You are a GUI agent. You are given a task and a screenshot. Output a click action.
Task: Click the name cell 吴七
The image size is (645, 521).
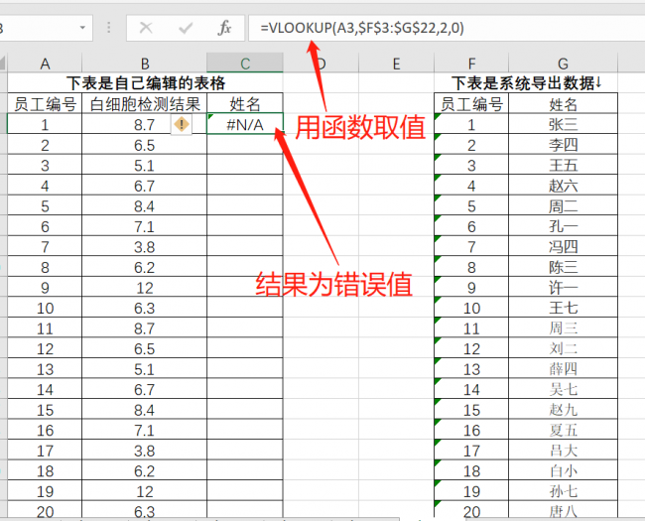click(x=564, y=389)
